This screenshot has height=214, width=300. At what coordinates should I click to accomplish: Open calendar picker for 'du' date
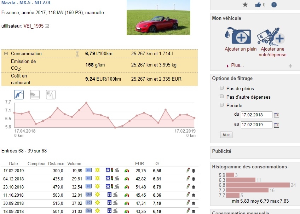pos(277,115)
